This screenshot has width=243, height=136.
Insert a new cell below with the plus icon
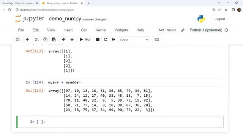27,39
